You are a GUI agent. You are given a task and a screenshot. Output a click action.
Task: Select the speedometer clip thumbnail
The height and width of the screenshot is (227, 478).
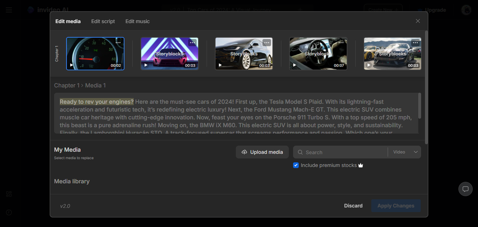[95, 54]
